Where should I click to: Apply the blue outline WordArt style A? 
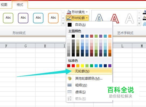point(99,17)
